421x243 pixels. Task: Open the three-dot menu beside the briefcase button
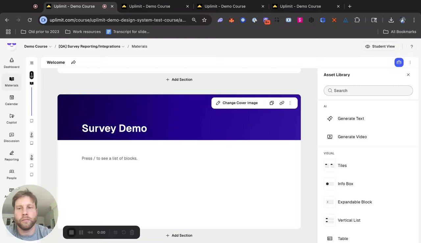point(410,62)
